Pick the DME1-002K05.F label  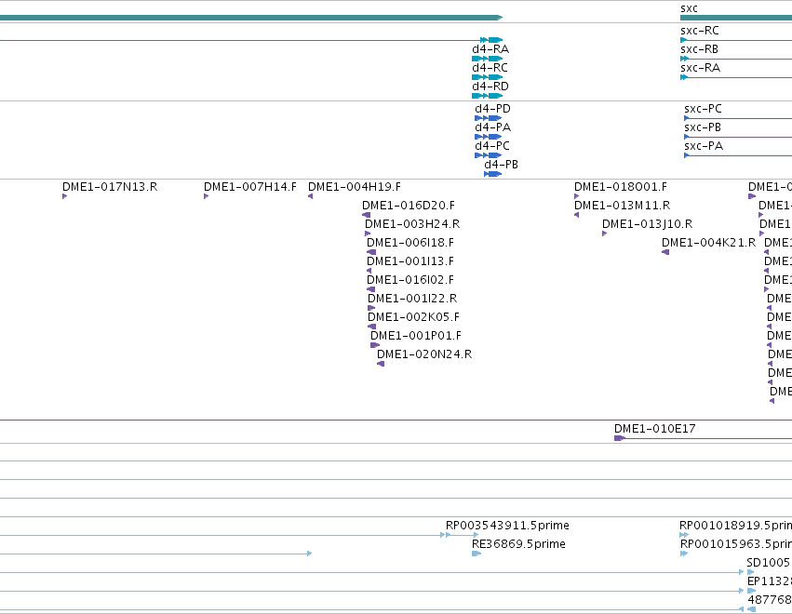[x=413, y=317]
